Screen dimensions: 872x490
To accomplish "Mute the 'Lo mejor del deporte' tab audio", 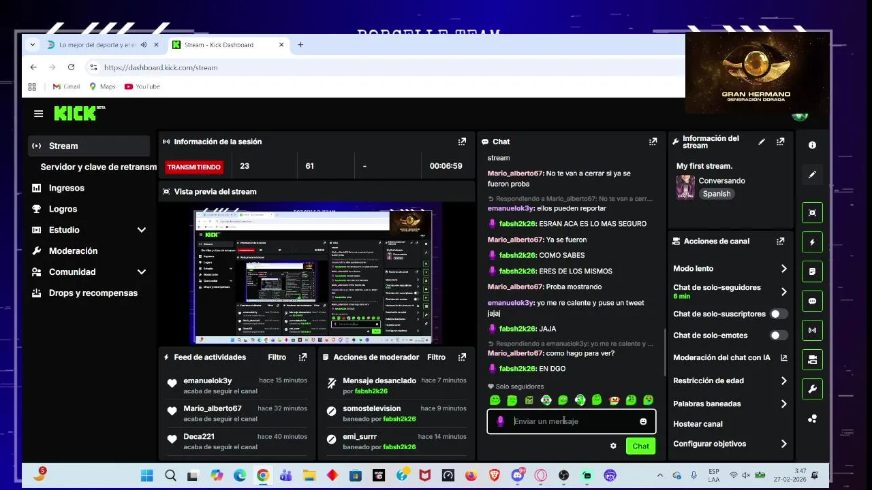I will (x=143, y=45).
